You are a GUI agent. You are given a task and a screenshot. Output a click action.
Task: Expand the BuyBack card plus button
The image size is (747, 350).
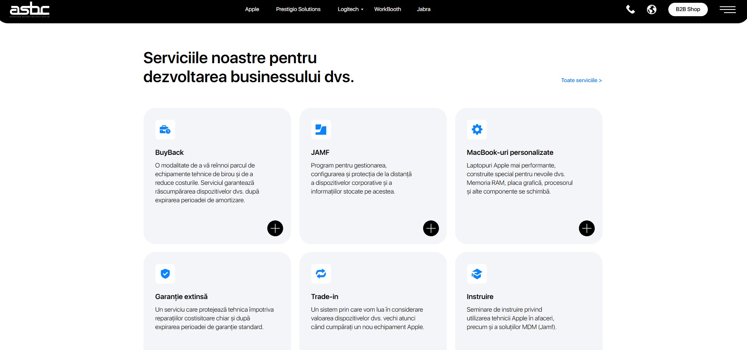coord(275,228)
